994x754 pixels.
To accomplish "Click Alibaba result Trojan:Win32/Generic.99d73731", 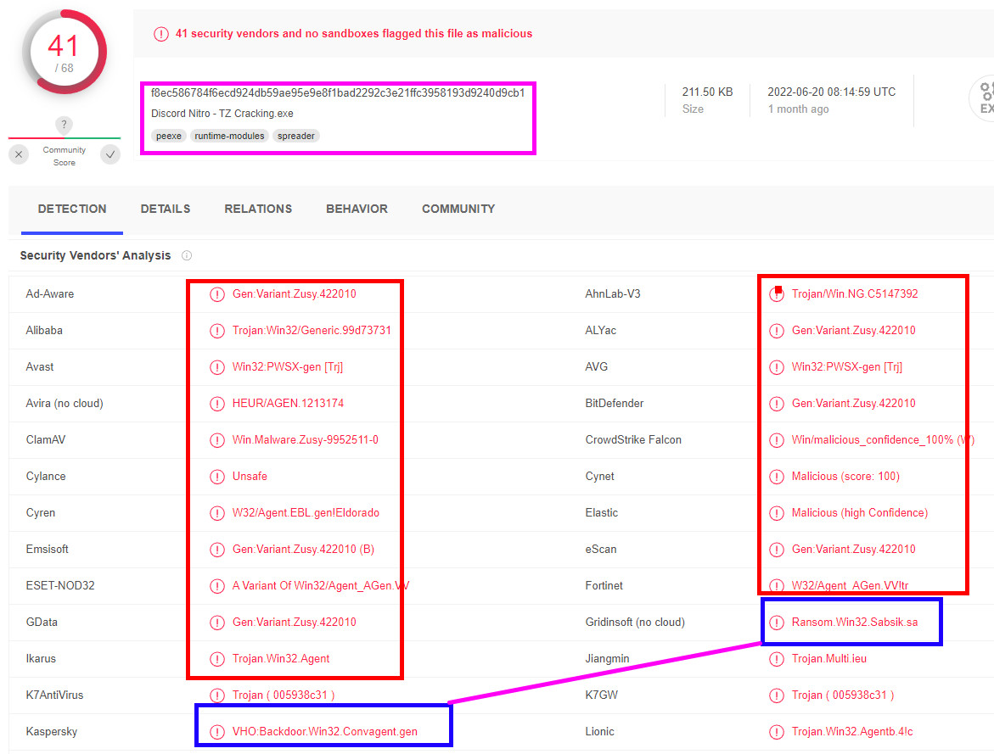I will [x=312, y=331].
